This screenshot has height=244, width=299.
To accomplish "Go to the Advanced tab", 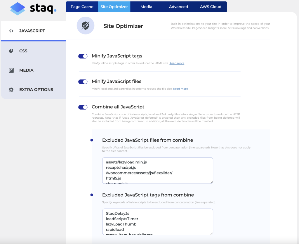I will (178, 7).
